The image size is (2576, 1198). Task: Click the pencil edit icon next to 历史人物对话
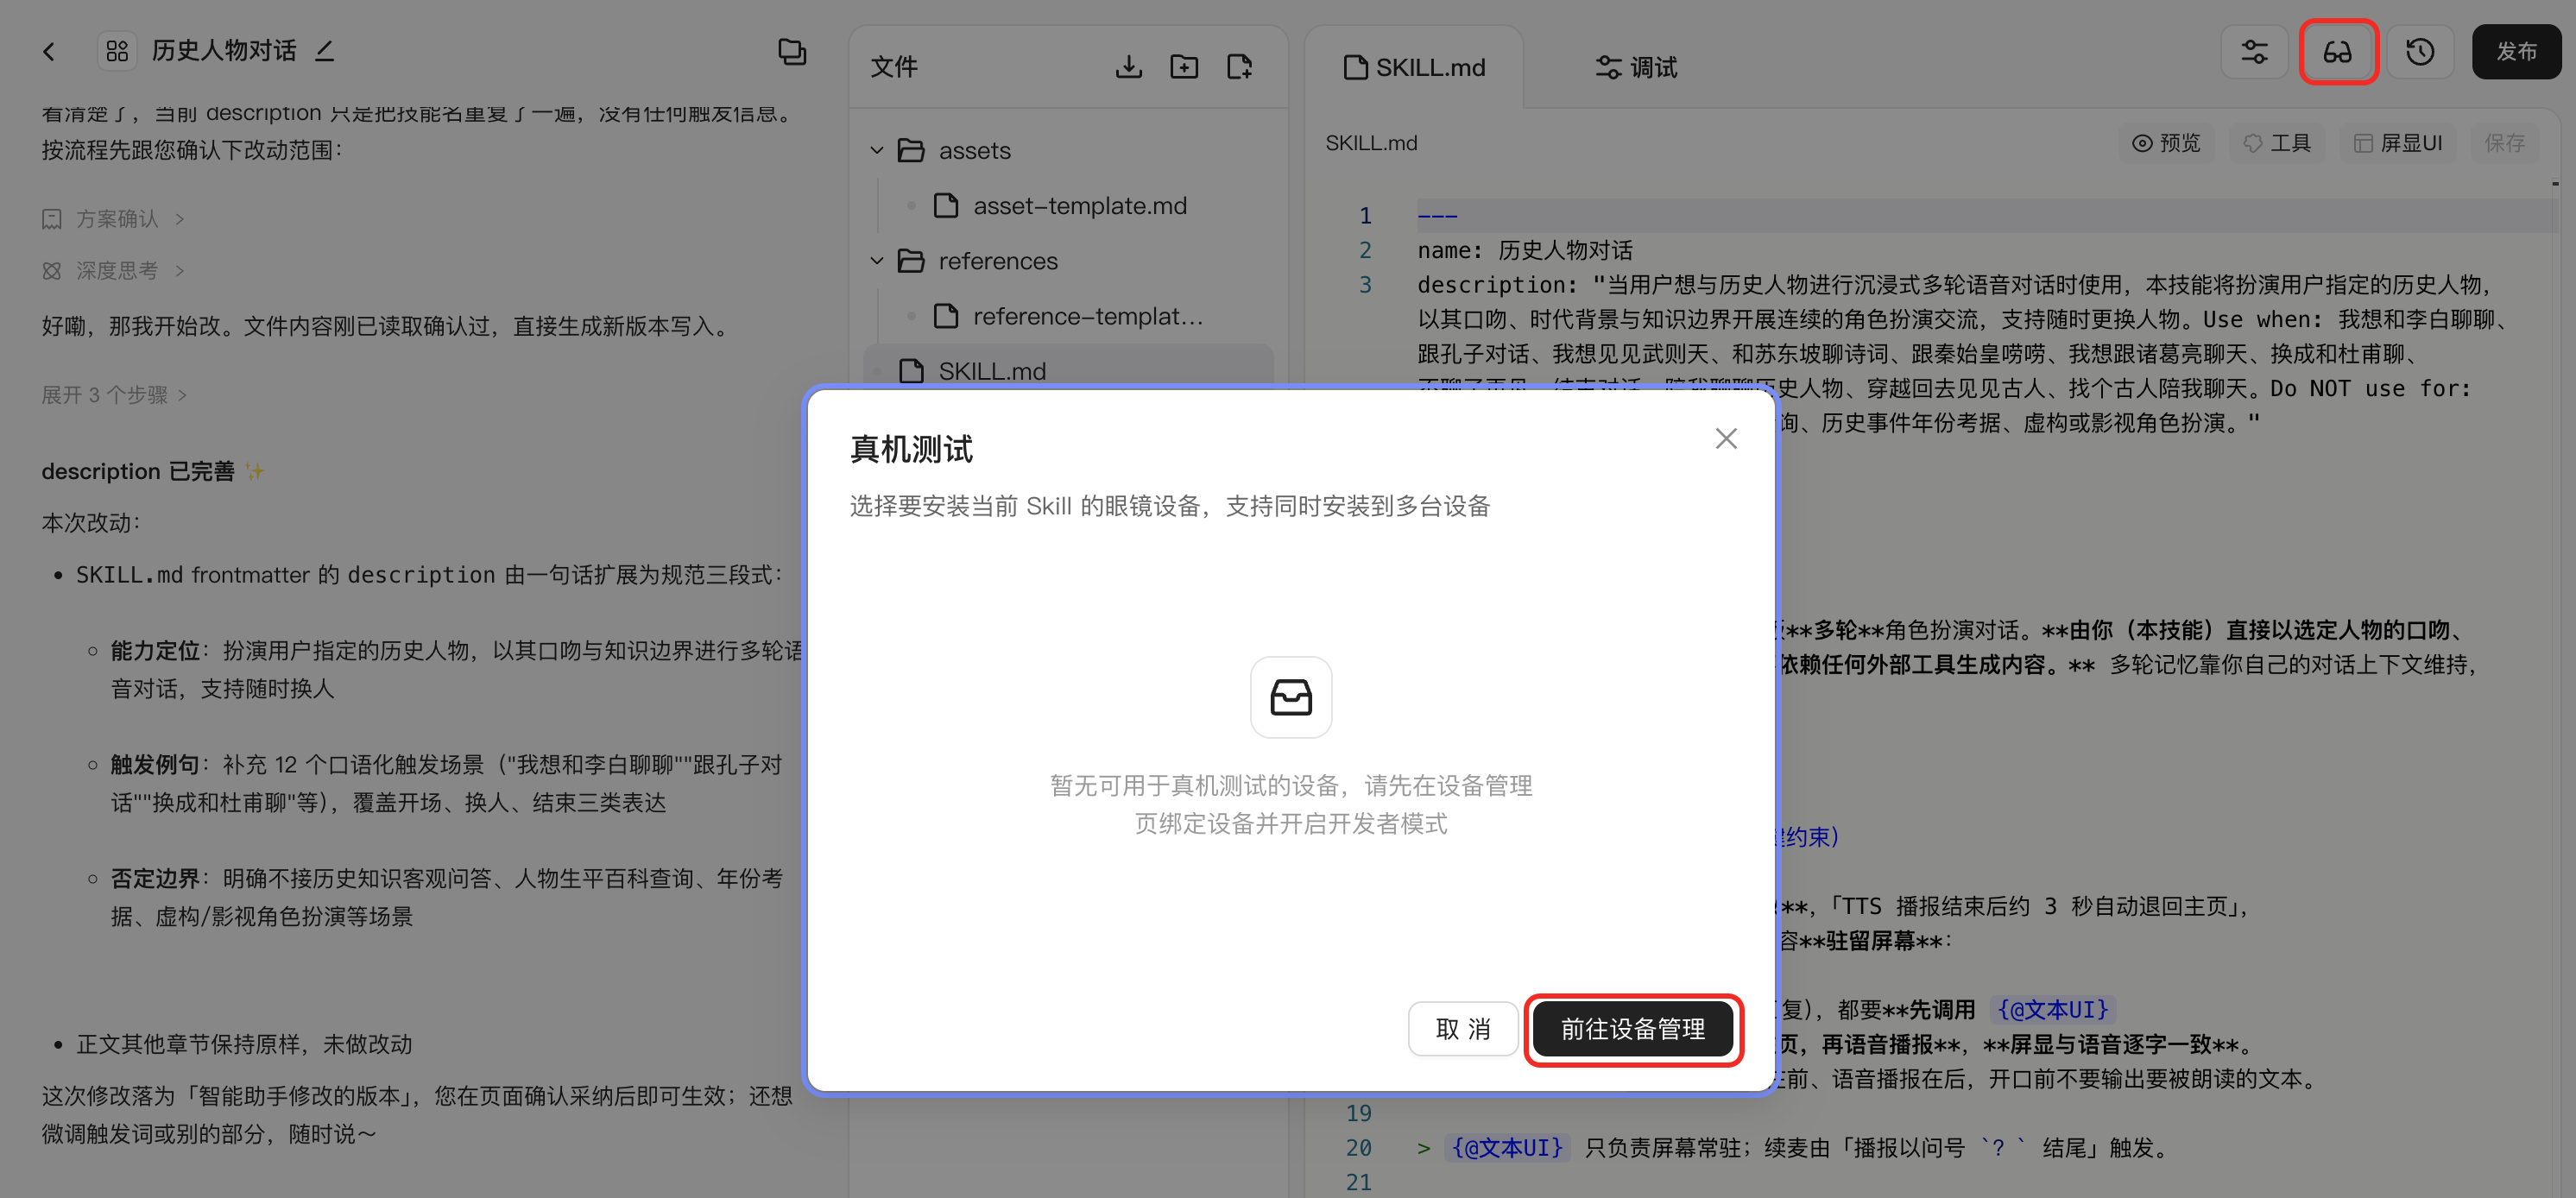(x=324, y=51)
